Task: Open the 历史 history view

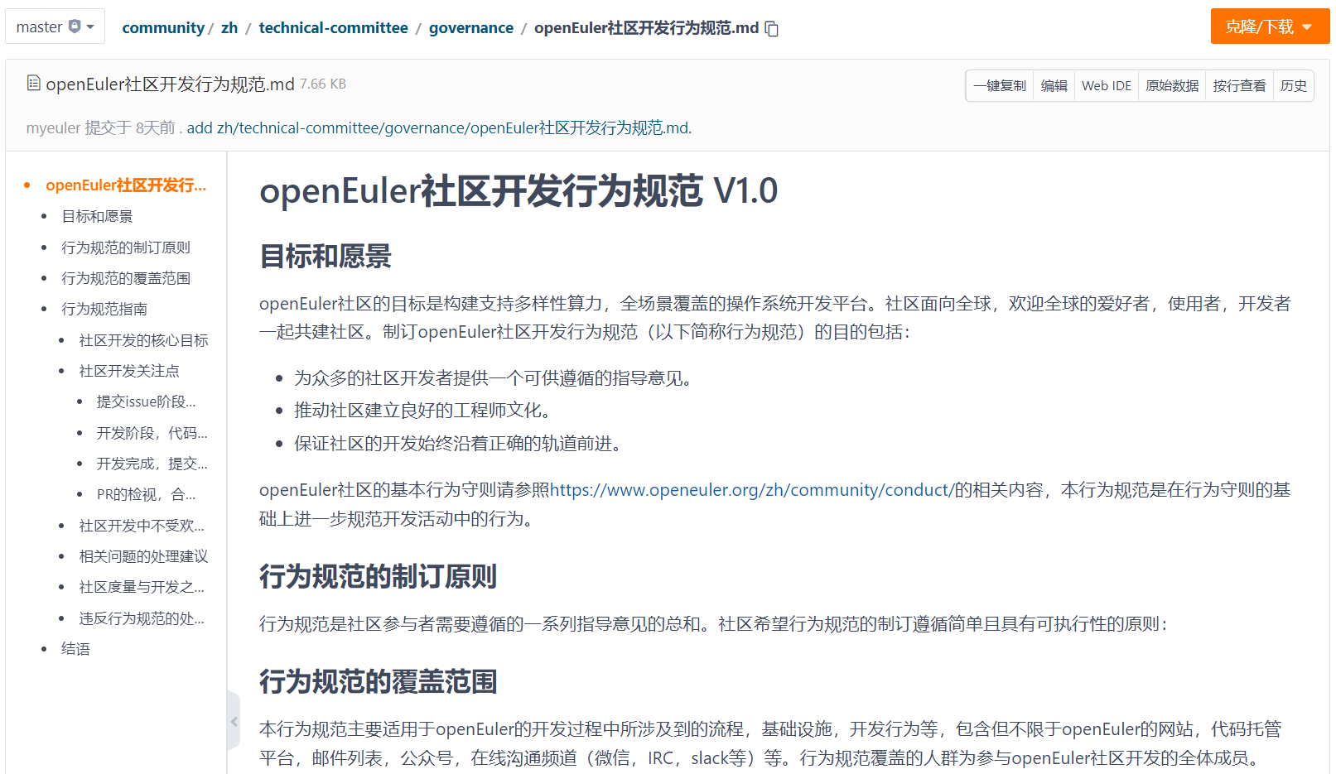Action: 1293,86
